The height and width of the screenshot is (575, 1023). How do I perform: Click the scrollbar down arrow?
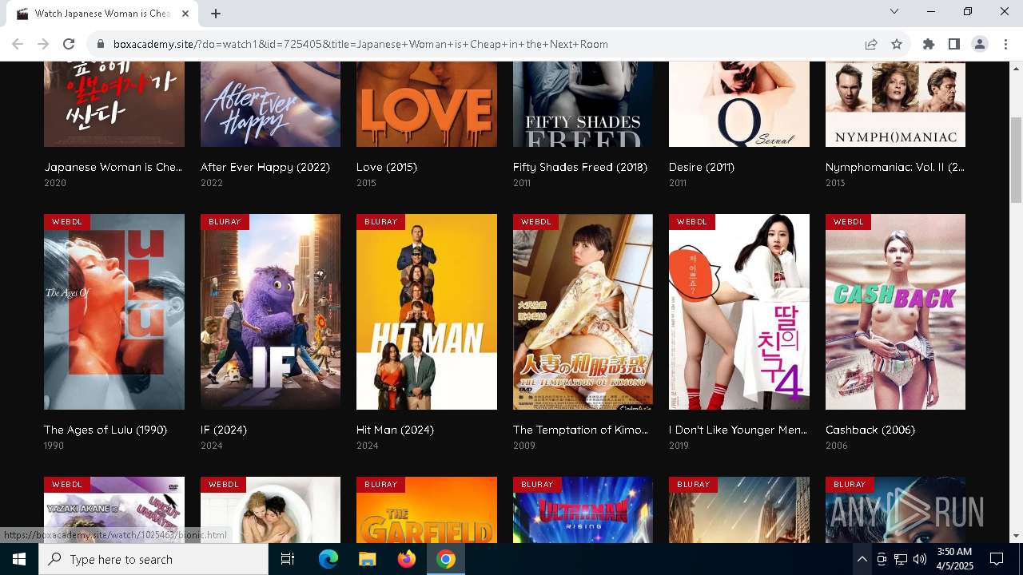click(x=1016, y=536)
